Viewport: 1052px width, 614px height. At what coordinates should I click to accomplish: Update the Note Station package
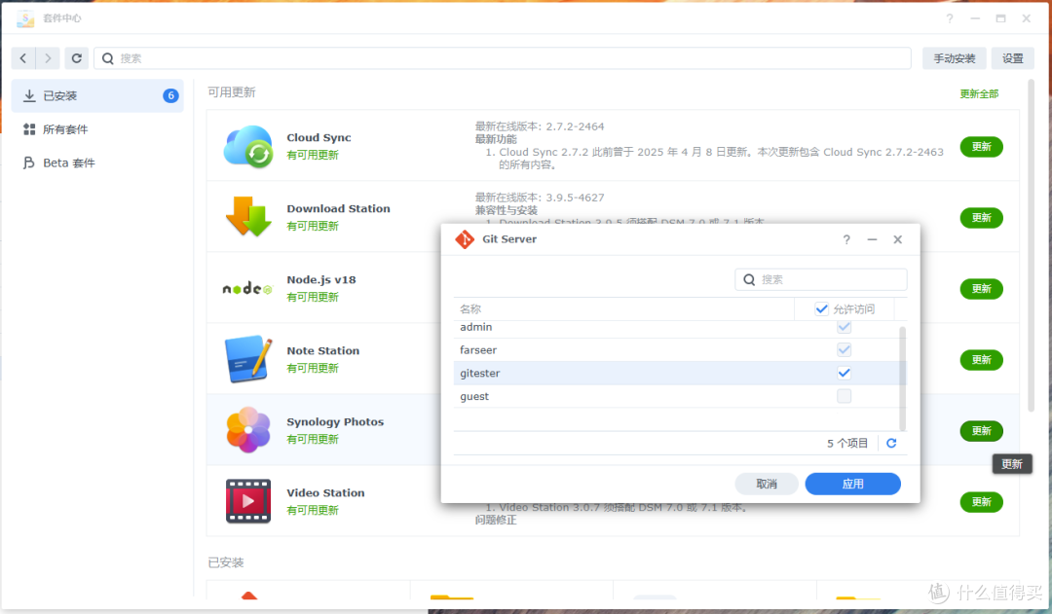[982, 360]
